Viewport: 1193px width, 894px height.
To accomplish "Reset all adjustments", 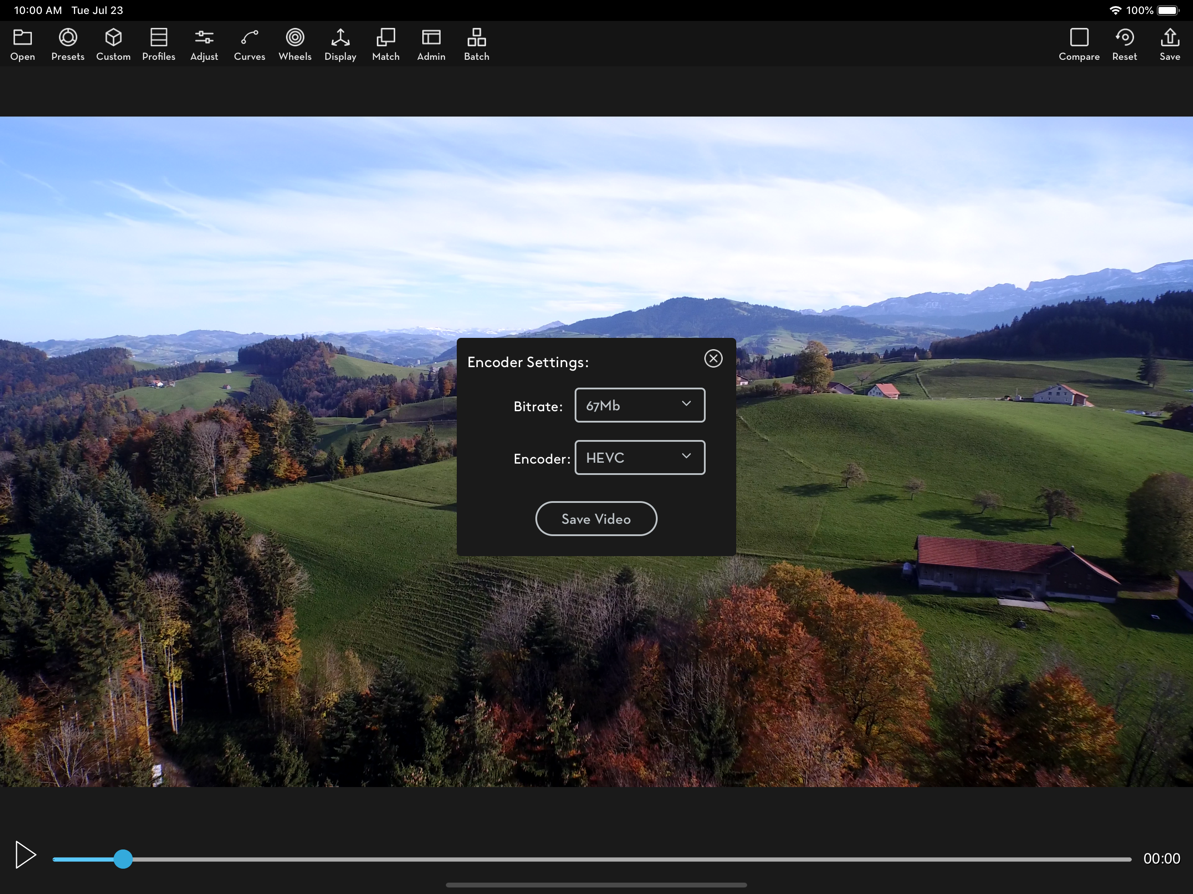I will 1124,44.
